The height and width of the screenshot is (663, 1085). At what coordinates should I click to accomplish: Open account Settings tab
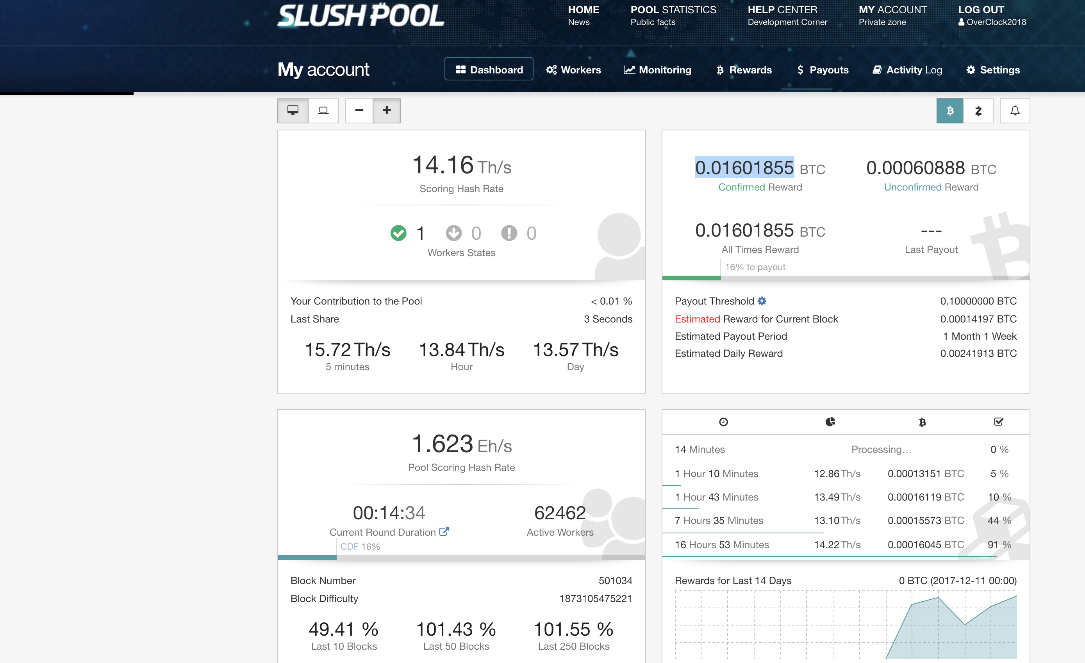pos(993,70)
